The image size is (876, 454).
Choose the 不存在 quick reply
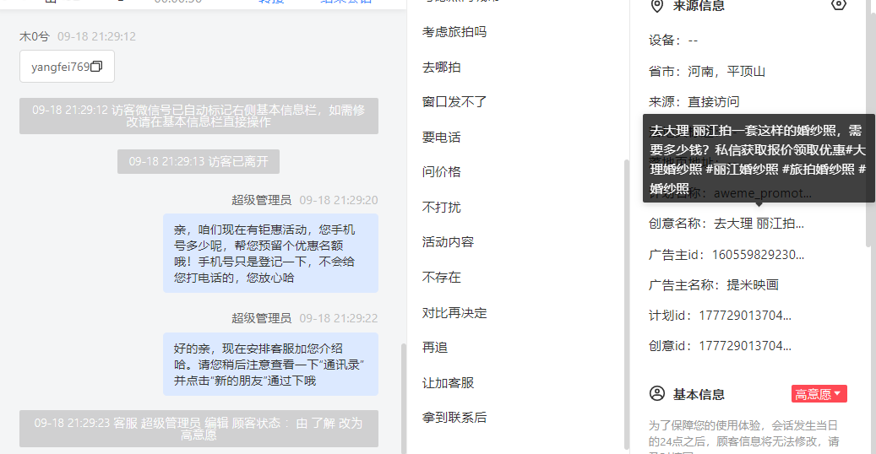tap(441, 277)
